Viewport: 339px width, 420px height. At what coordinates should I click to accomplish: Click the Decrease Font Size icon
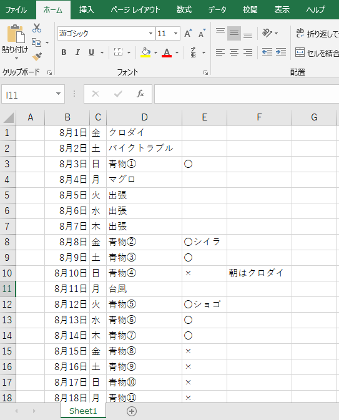pos(202,34)
